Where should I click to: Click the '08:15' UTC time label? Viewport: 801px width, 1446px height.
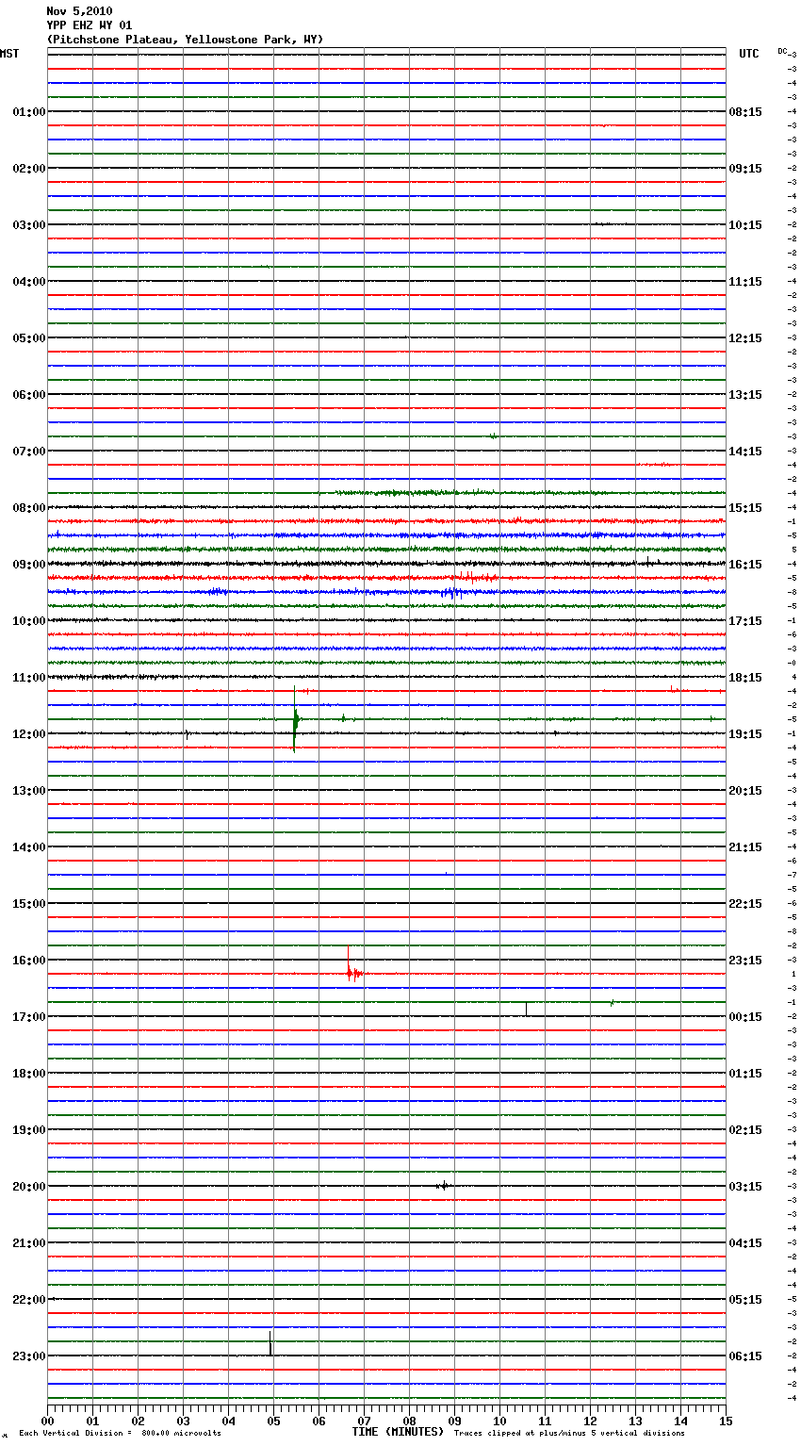pyautogui.click(x=745, y=112)
